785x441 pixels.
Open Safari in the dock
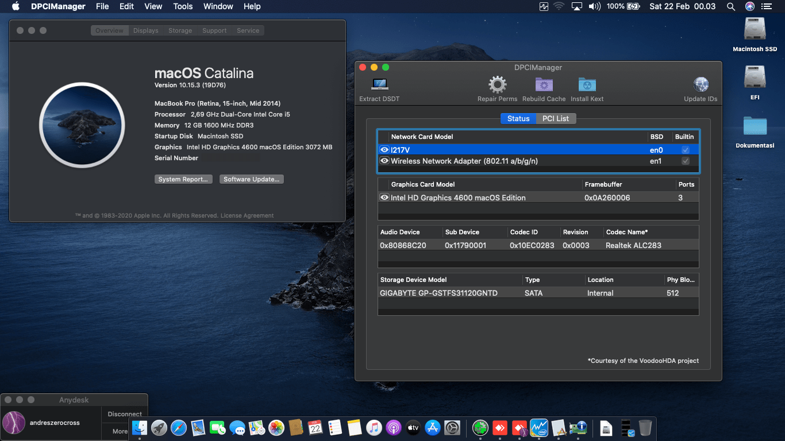click(179, 427)
